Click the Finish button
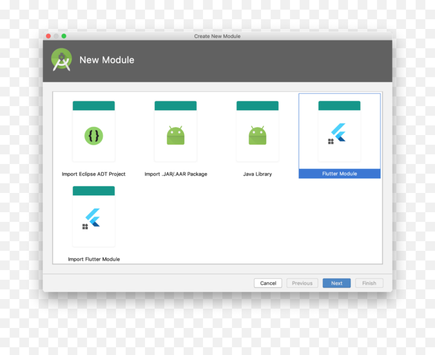Image resolution: width=435 pixels, height=355 pixels. (369, 283)
